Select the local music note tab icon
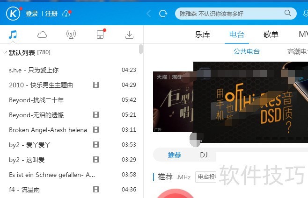This screenshot has height=198, width=308. pos(13,35)
